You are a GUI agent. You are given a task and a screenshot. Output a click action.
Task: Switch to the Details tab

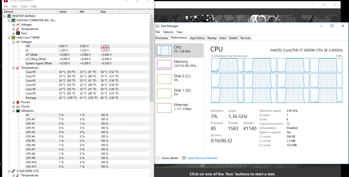[x=233, y=38]
